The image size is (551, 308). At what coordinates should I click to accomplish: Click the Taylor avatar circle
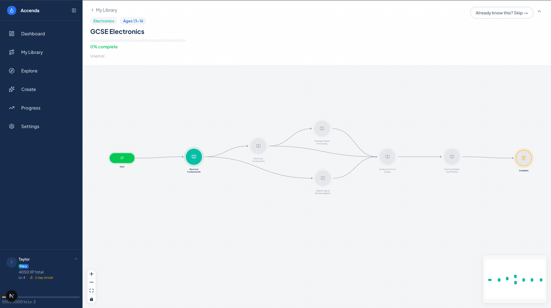(x=11, y=262)
